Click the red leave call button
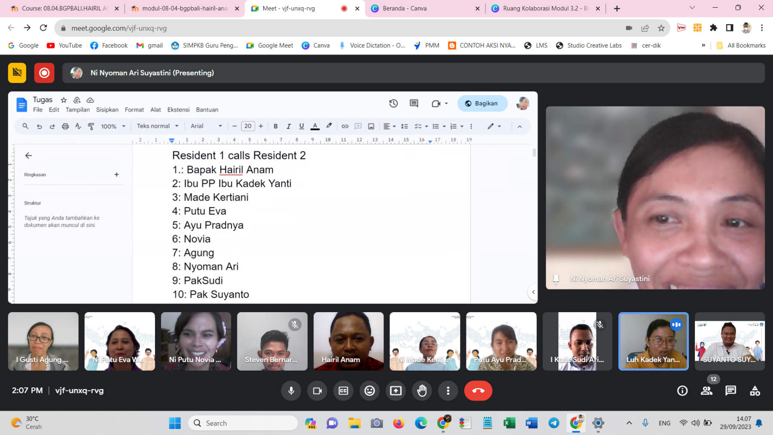The height and width of the screenshot is (435, 773). tap(478, 390)
